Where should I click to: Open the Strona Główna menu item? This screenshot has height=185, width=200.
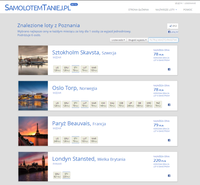(138, 10)
